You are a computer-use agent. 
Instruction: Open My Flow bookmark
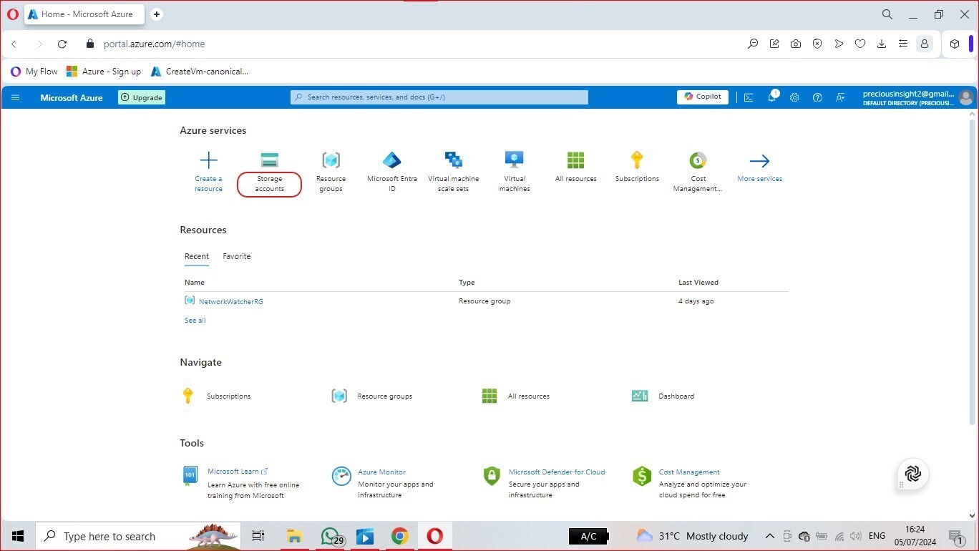tap(34, 72)
